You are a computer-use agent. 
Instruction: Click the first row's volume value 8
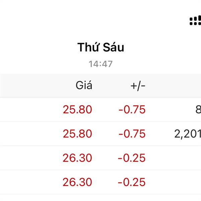click(x=198, y=110)
